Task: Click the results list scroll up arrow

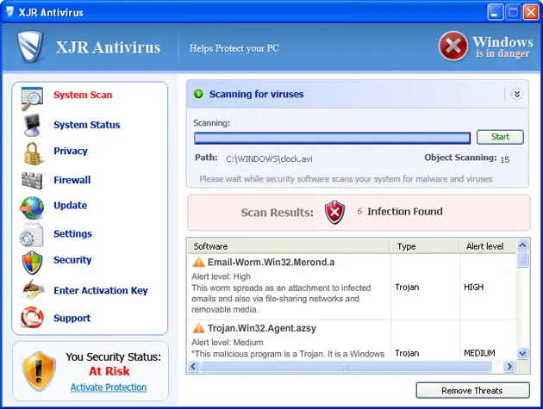Action: point(522,245)
